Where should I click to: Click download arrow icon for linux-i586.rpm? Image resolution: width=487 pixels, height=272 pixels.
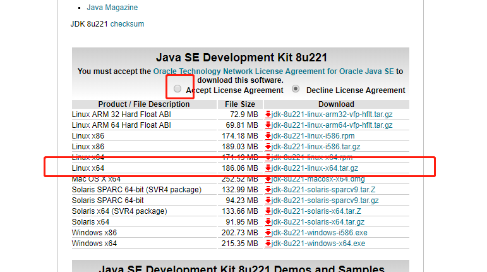click(x=268, y=136)
